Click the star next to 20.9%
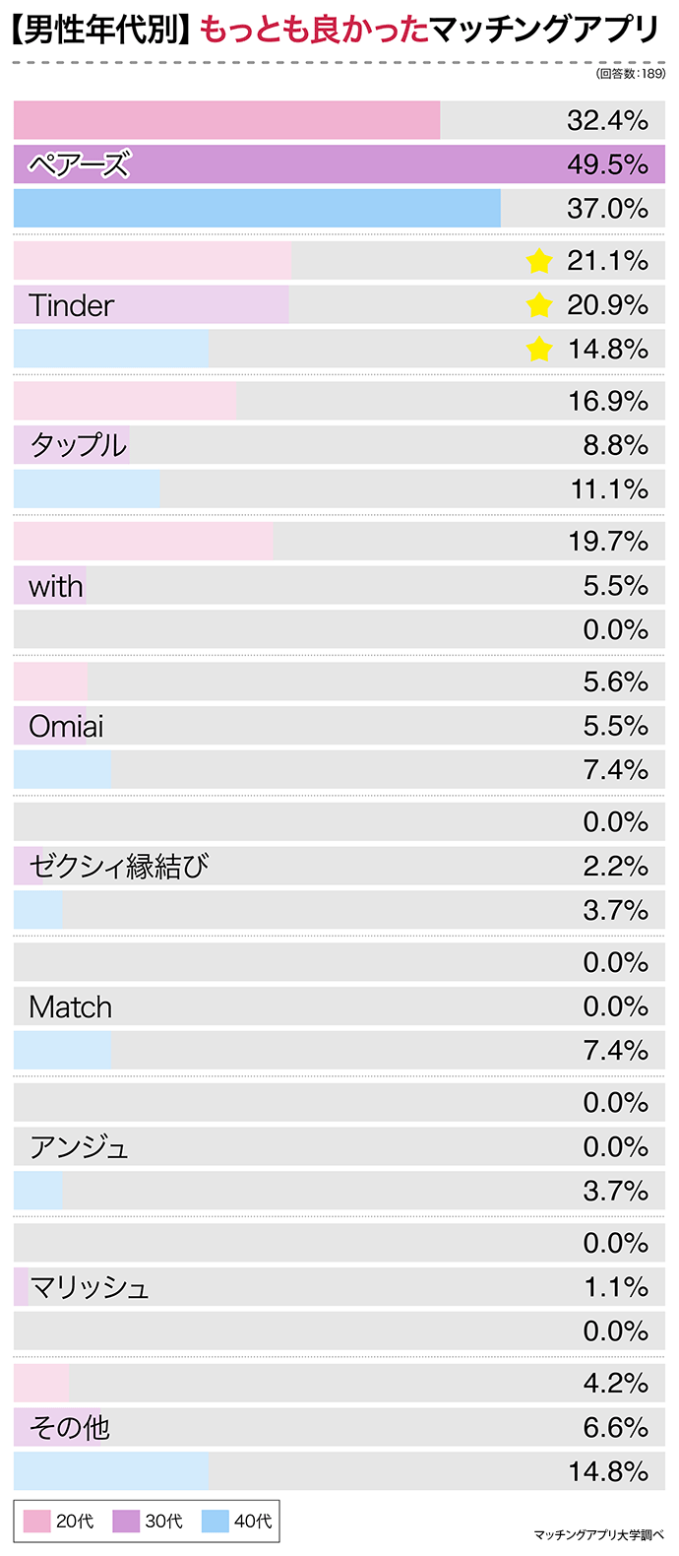Image resolution: width=679 pixels, height=1556 pixels. coord(539,305)
